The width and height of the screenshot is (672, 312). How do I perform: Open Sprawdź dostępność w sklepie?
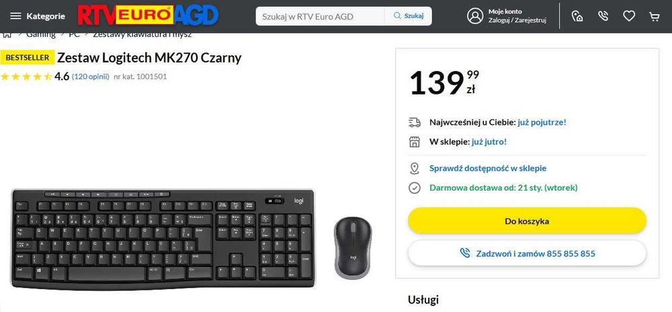point(488,168)
